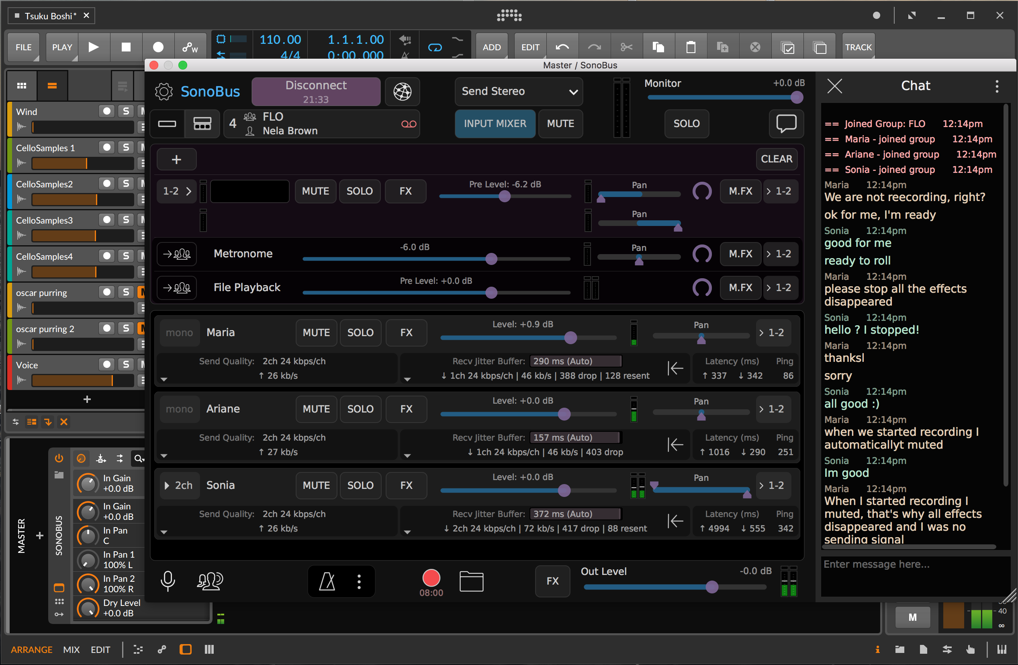
Task: Toggle the chat speech bubble icon
Action: tap(786, 124)
